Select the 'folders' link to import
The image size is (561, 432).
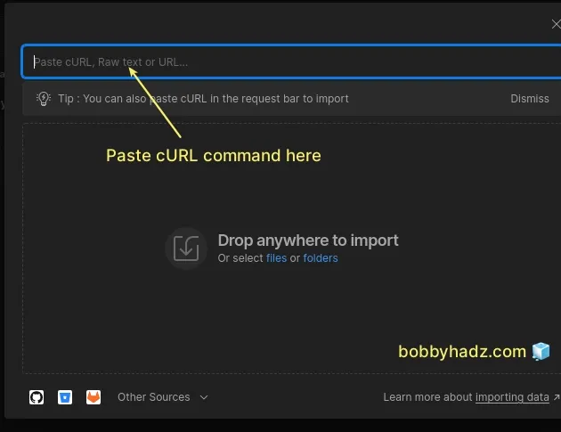click(321, 258)
